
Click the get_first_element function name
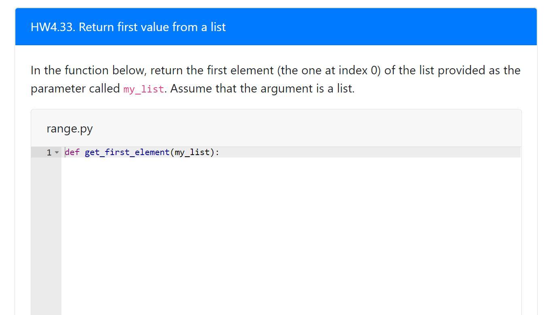tap(127, 152)
